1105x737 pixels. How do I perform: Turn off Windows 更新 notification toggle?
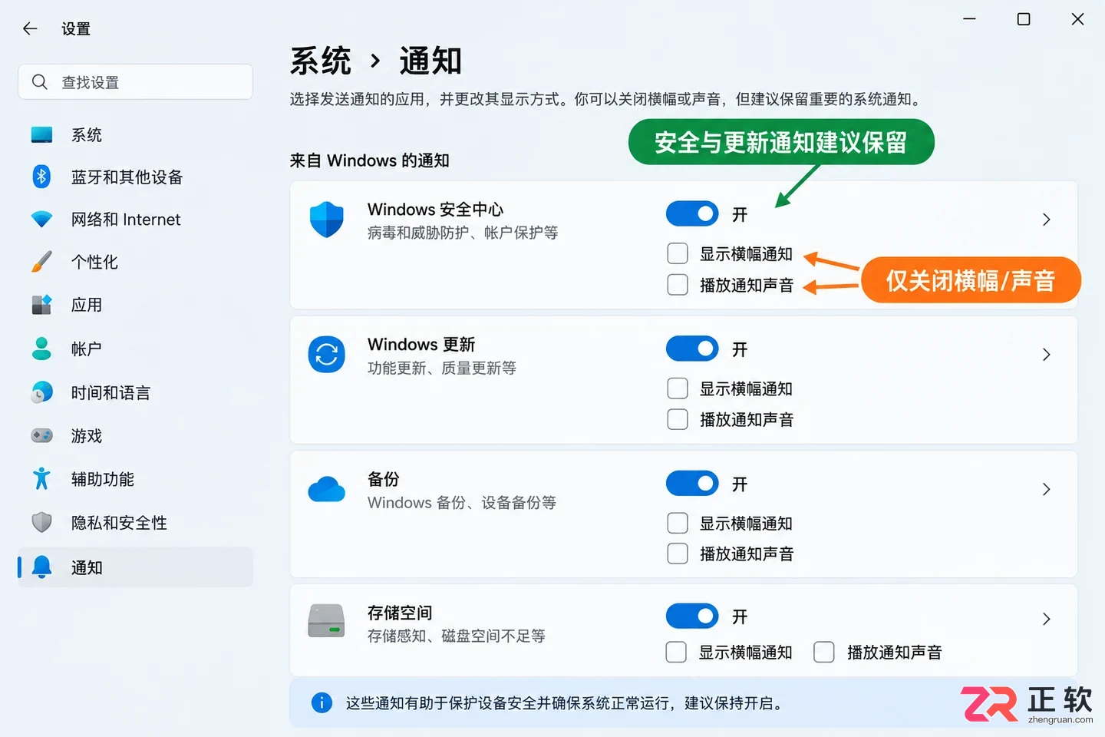692,349
